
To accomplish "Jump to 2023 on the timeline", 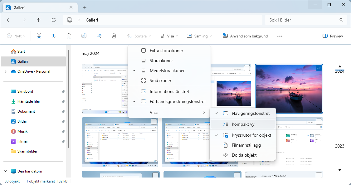I will 339,146.
